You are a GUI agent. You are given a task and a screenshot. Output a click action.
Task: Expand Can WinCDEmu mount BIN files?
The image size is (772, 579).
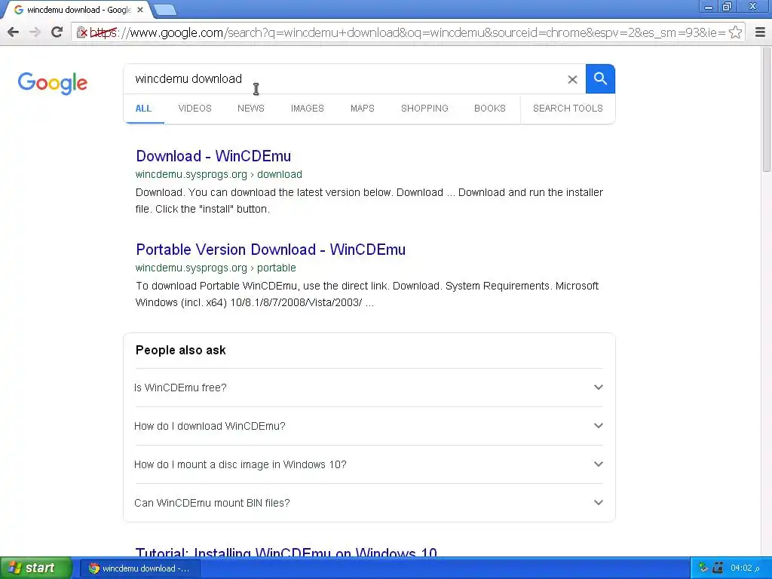[369, 503]
